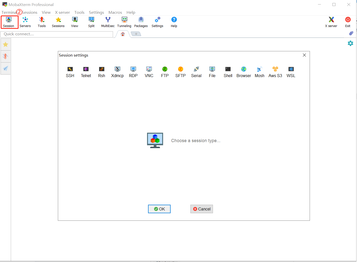Open the Tunneling toolbar icon
The width and height of the screenshot is (357, 262).
tap(124, 22)
